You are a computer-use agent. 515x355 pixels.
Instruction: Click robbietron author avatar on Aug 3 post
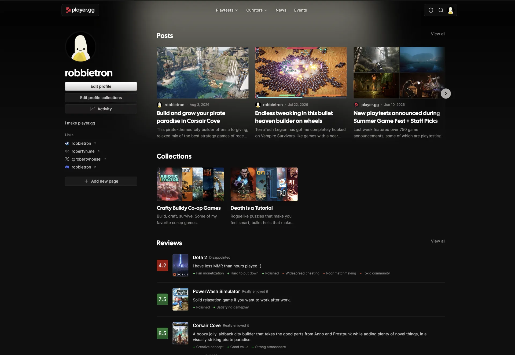160,105
